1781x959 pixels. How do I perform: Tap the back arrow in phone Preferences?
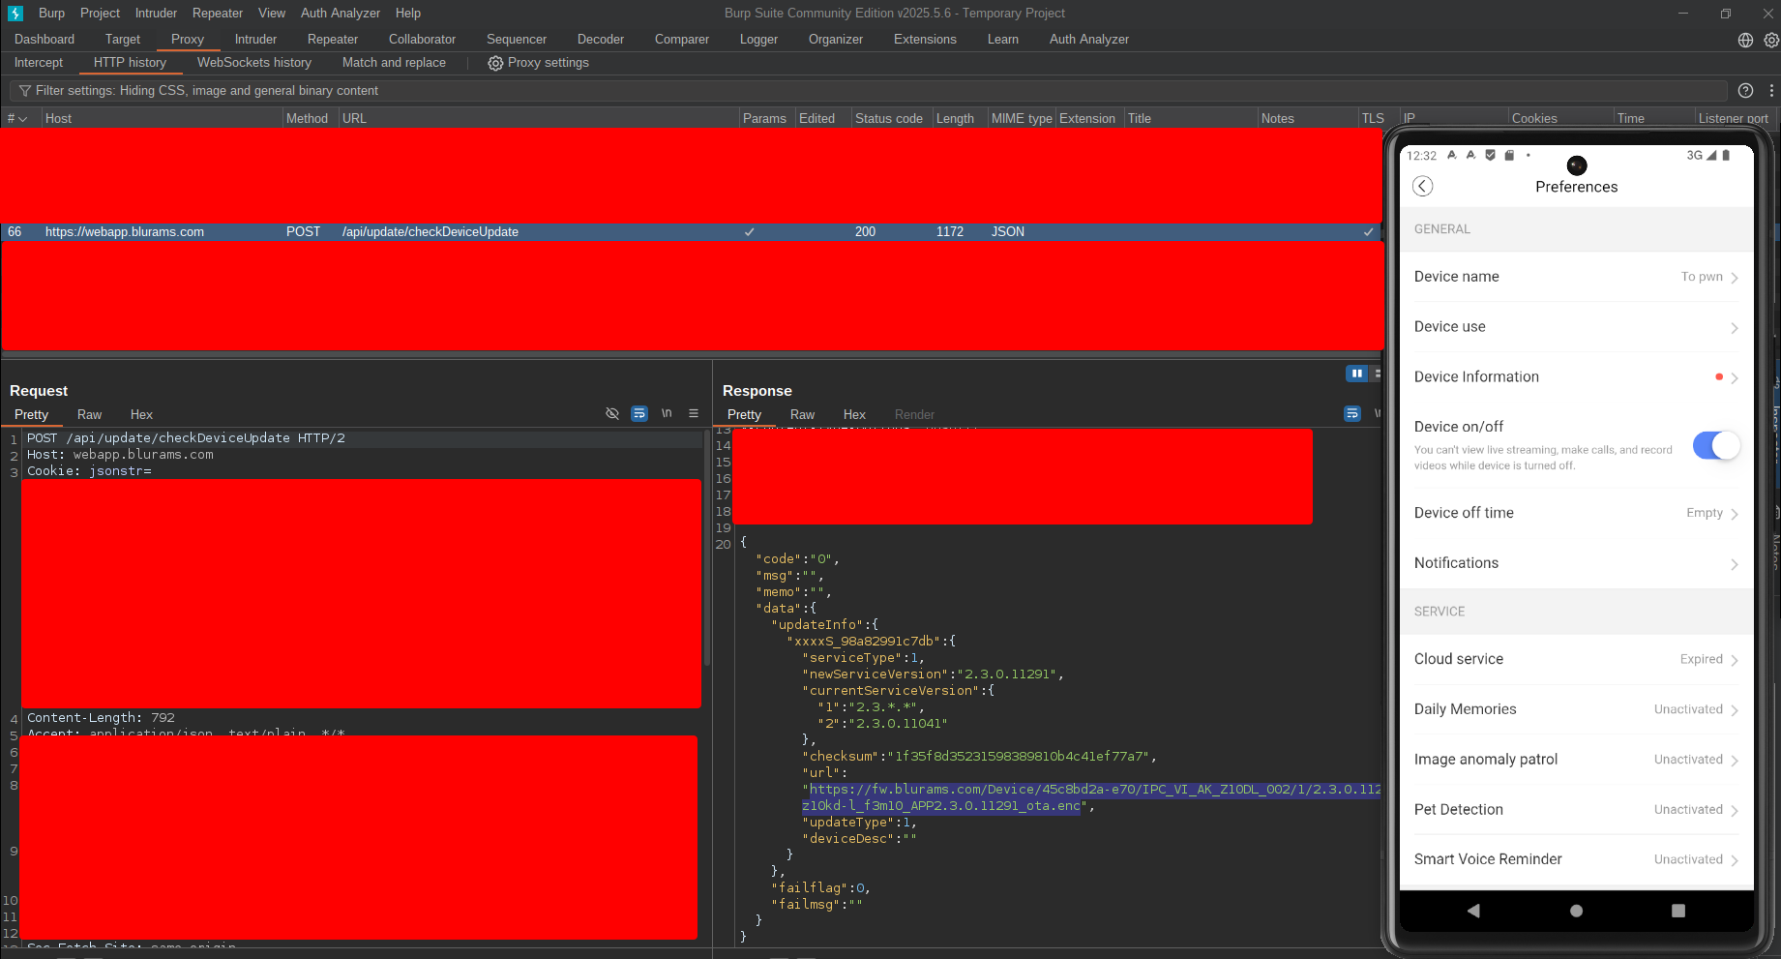tap(1422, 186)
